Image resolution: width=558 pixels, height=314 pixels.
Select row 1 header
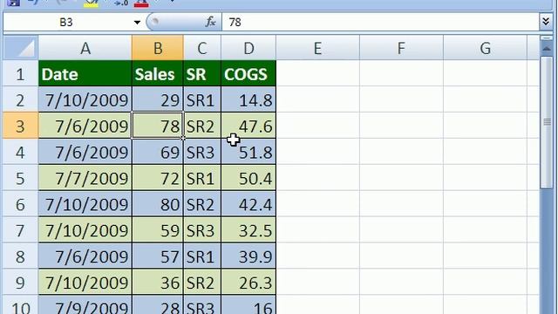20,73
